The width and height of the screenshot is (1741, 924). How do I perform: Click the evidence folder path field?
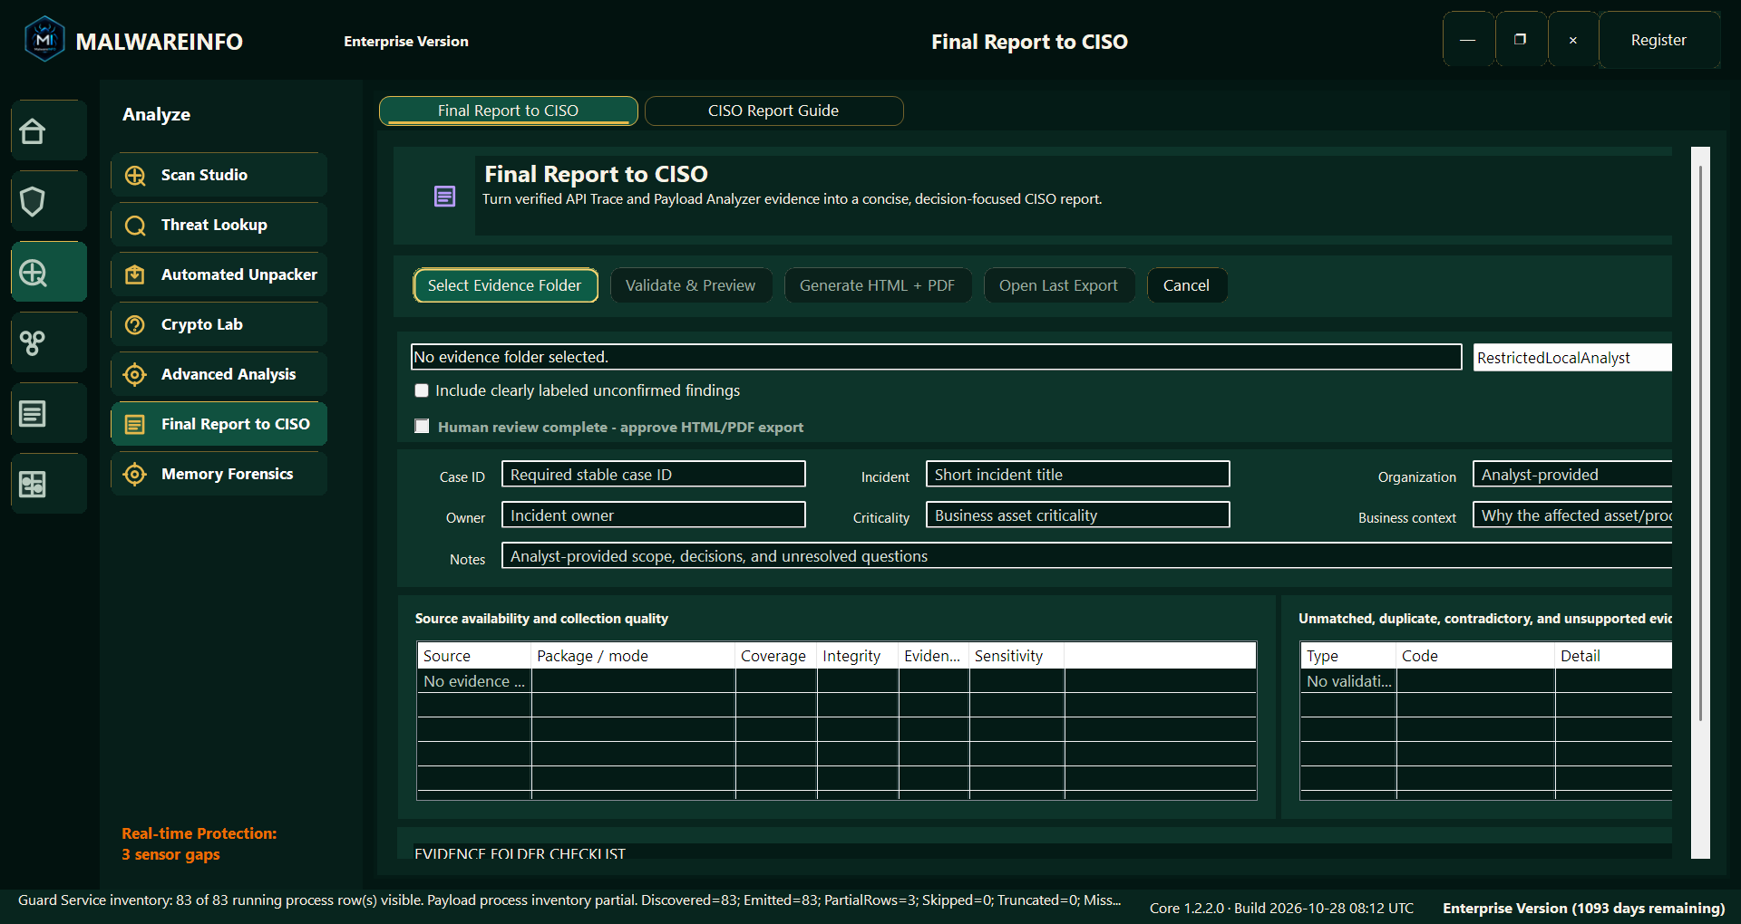tap(937, 357)
